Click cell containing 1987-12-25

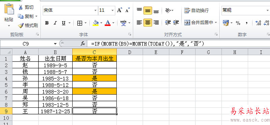(x=55, y=111)
